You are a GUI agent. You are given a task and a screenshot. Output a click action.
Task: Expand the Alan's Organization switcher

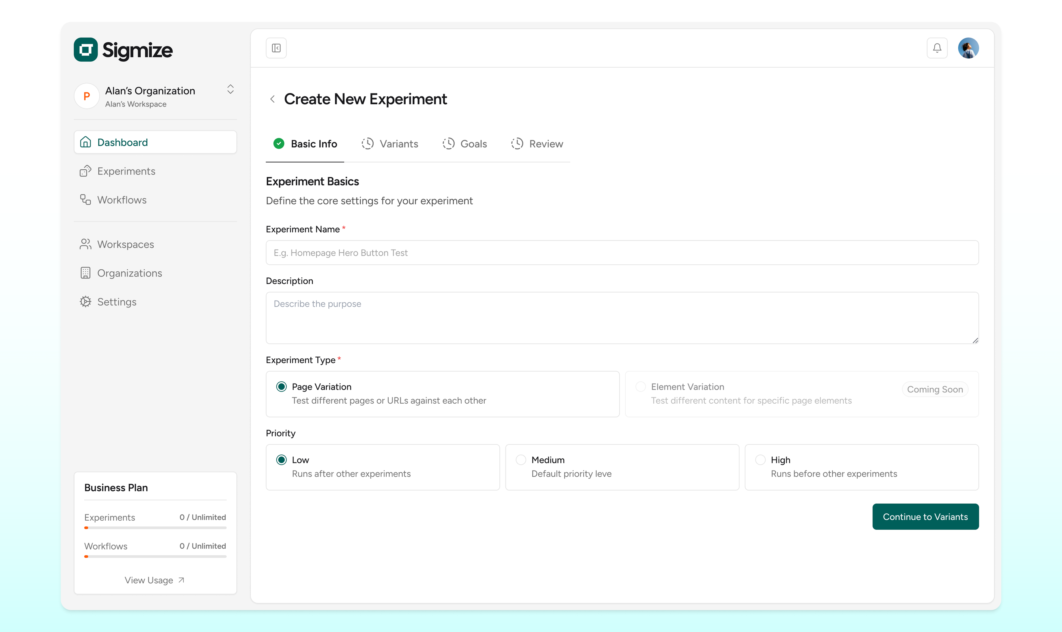tap(230, 89)
